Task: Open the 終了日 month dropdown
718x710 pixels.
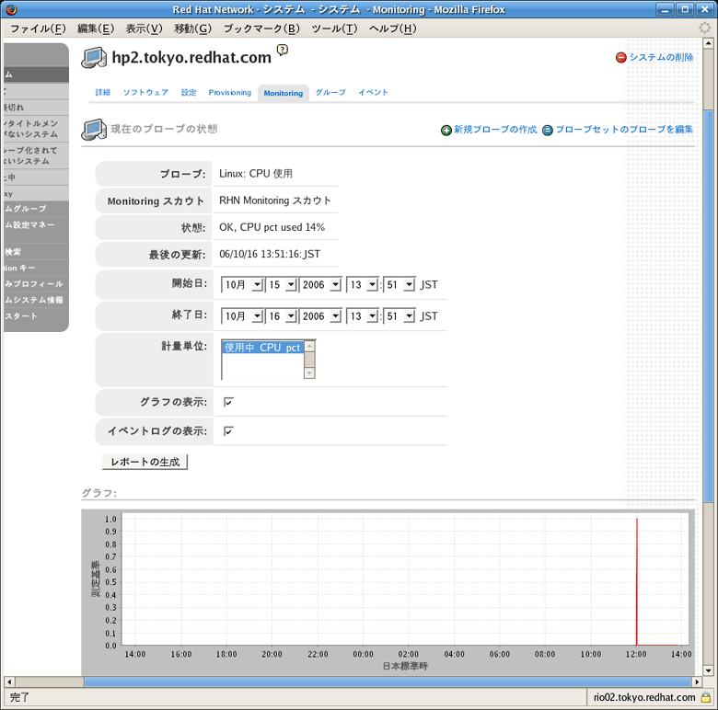Action: pos(242,316)
